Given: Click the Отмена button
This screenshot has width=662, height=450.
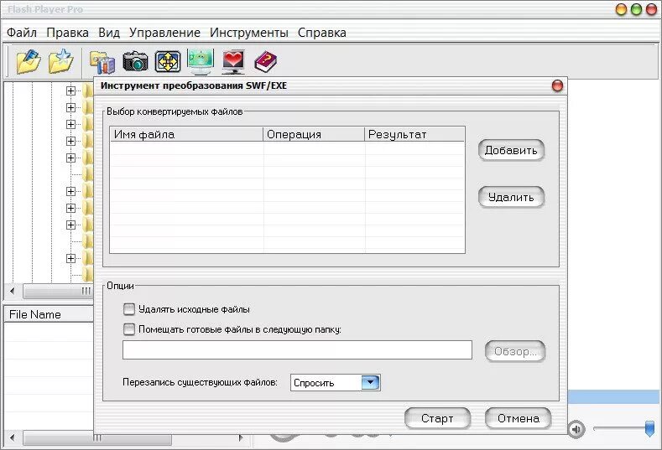Looking at the screenshot, I should [518, 418].
